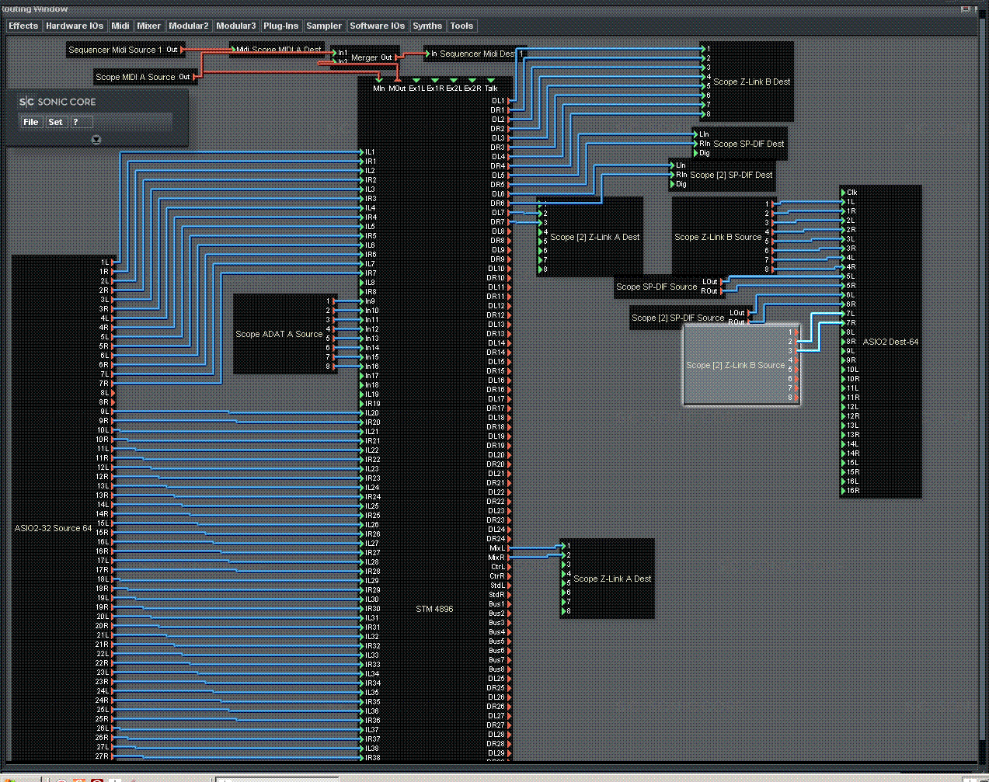
Task: Select the STM 4896 mixer module label
Action: [434, 609]
